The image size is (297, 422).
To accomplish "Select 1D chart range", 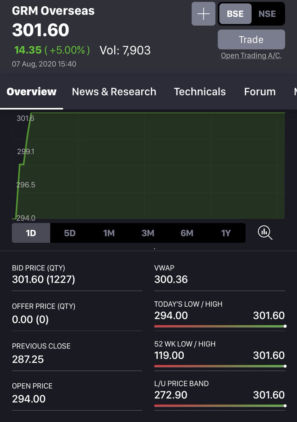I will click(31, 233).
